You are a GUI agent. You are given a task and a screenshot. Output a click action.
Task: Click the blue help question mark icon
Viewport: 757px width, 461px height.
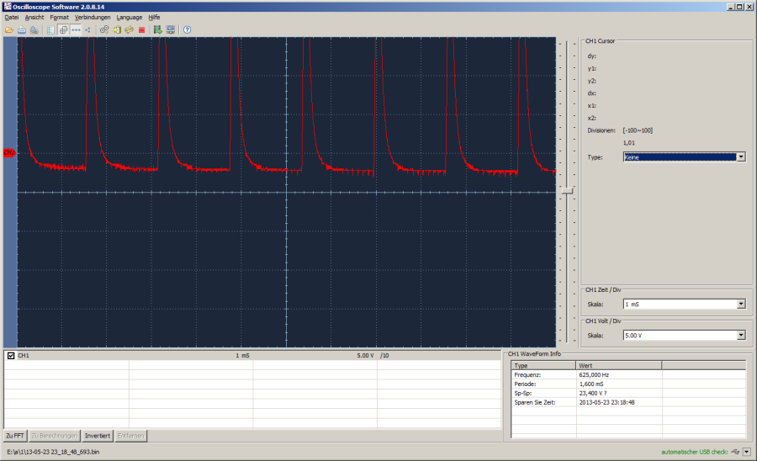187,29
